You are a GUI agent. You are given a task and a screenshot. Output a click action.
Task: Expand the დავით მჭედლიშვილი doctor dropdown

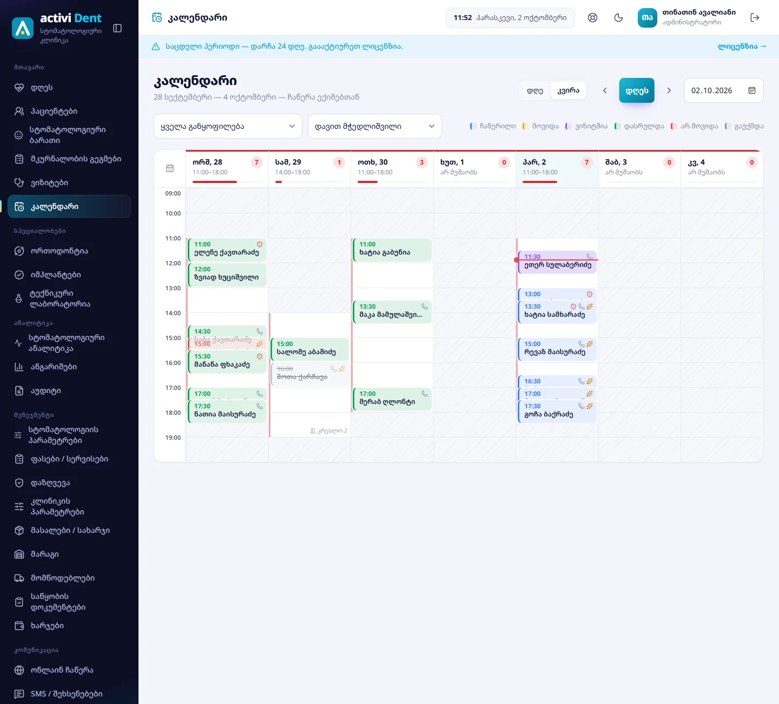pyautogui.click(x=375, y=126)
